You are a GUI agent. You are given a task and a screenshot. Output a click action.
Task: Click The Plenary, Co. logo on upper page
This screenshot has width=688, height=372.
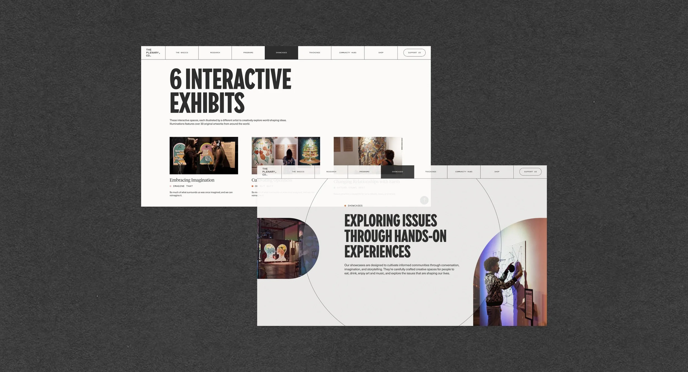(153, 53)
